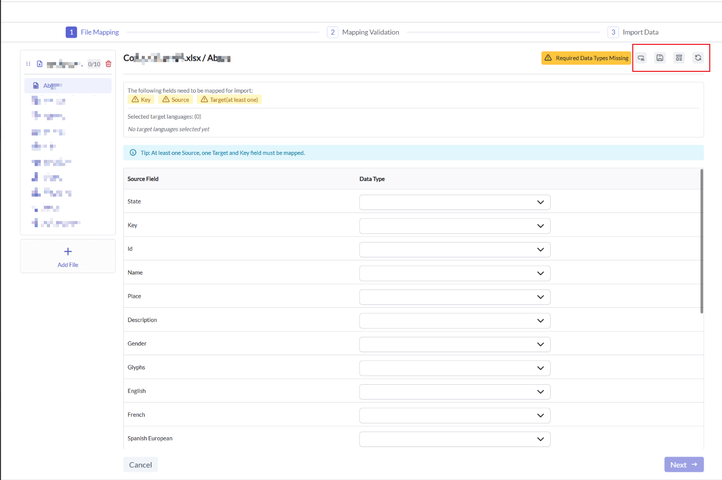The height and width of the screenshot is (480, 722).
Task: Click the plus icon to add file
Action: coord(68,252)
